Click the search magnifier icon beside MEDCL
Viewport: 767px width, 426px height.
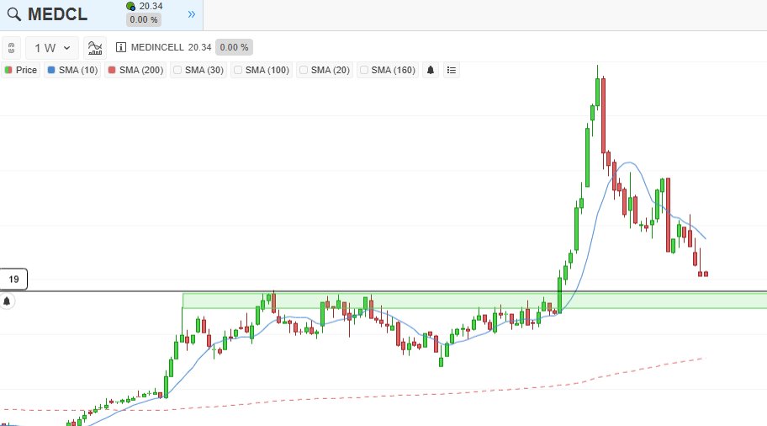(x=14, y=14)
